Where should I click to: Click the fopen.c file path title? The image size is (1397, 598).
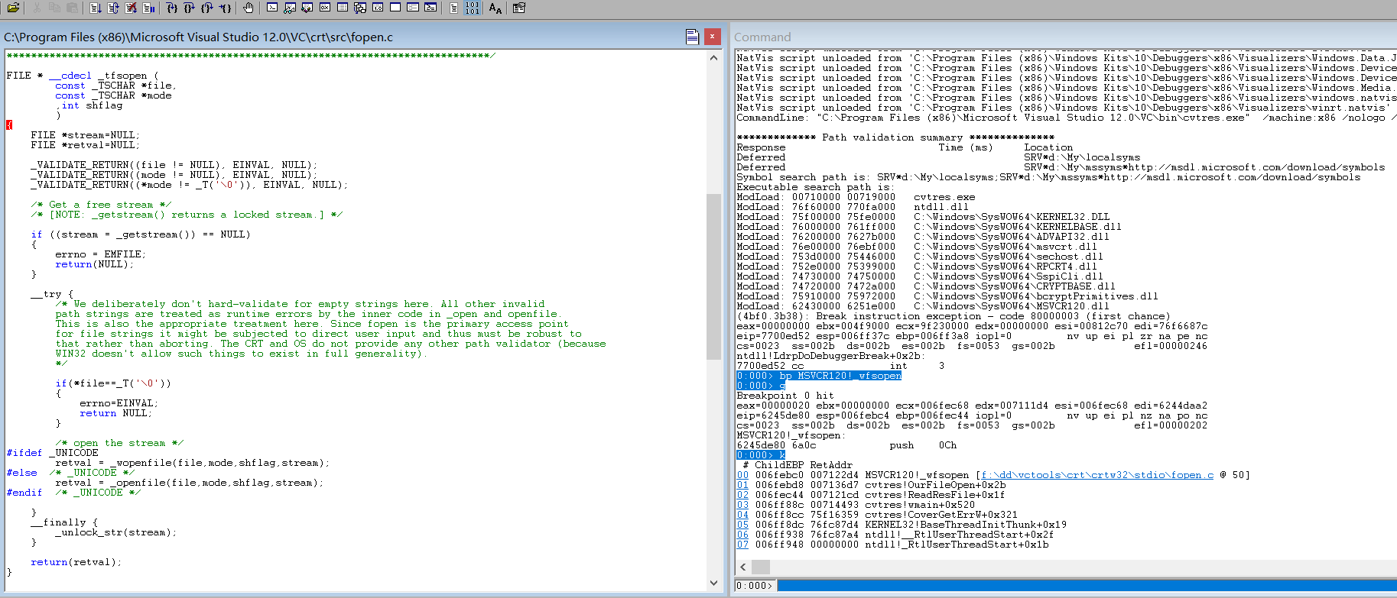[199, 37]
